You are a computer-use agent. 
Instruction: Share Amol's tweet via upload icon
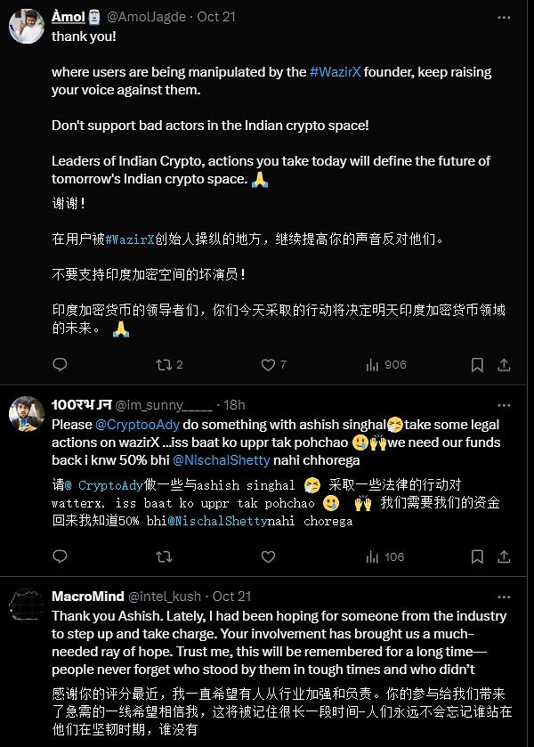504,365
